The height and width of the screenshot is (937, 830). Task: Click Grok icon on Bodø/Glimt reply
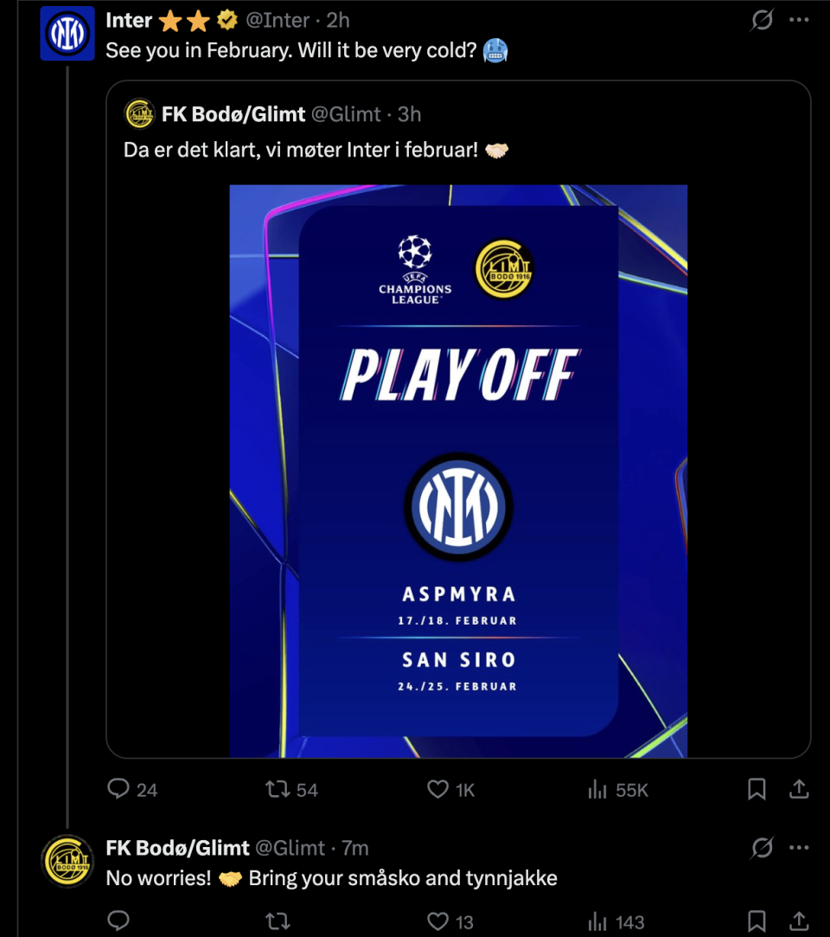coord(762,848)
